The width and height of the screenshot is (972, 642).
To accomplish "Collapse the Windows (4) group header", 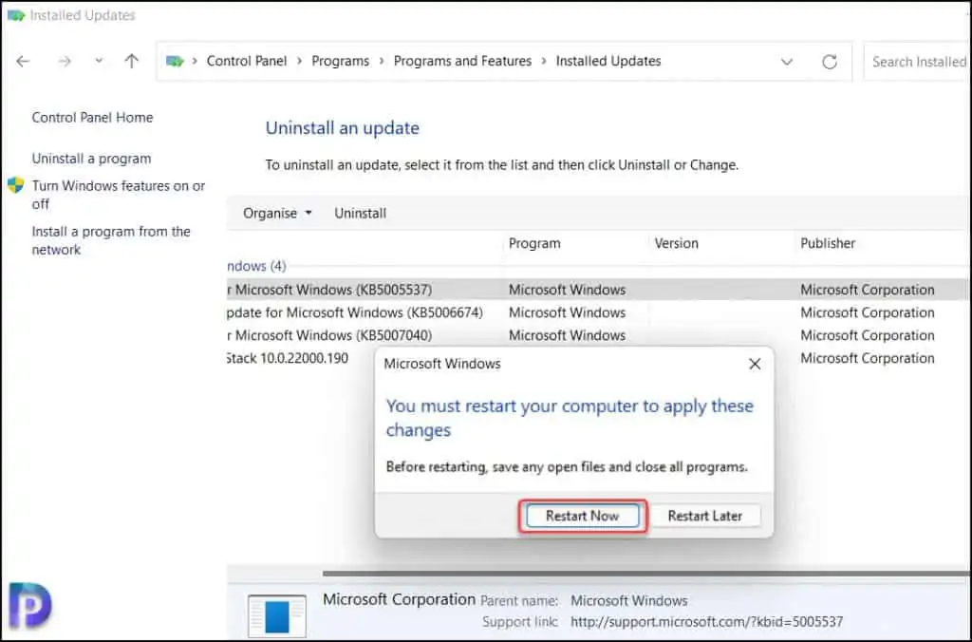I will (256, 266).
